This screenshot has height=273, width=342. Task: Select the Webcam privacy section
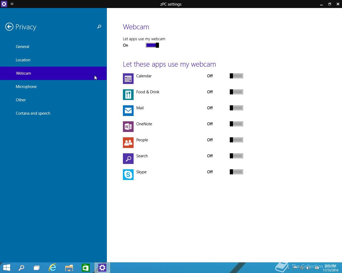[x=53, y=73]
